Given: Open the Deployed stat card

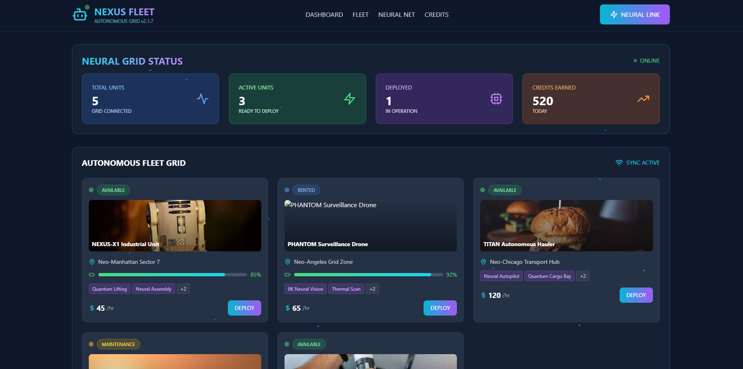Looking at the screenshot, I should tap(444, 99).
